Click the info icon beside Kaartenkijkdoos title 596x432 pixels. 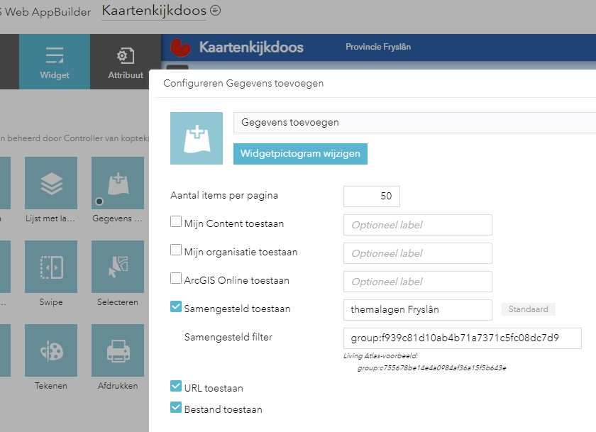click(x=214, y=11)
